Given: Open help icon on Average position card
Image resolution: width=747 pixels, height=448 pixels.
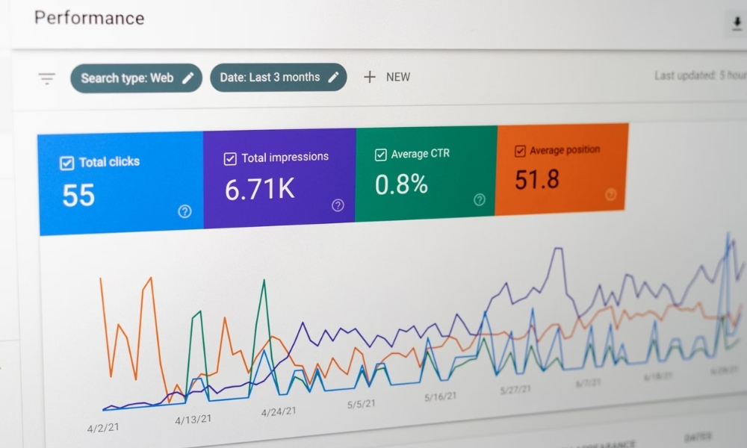Looking at the screenshot, I should coord(611,194).
